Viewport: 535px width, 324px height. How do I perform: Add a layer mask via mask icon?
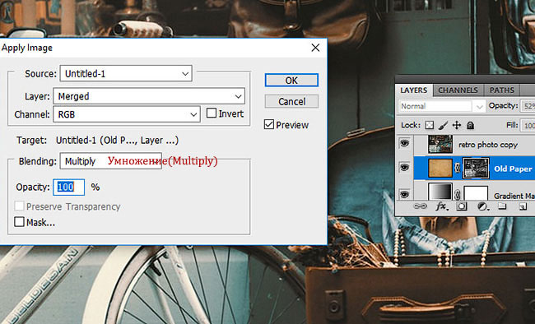[x=461, y=206]
